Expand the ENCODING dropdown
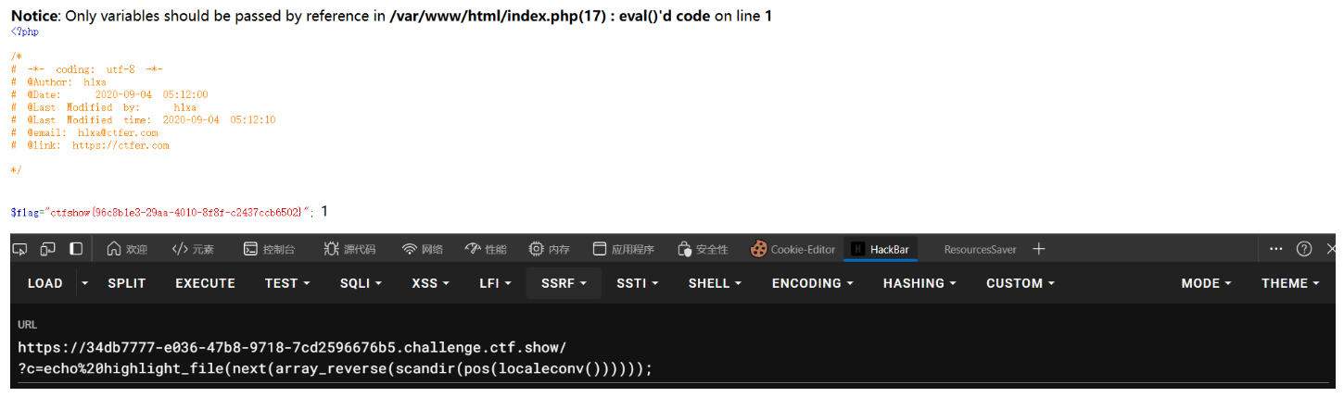 tap(813, 283)
